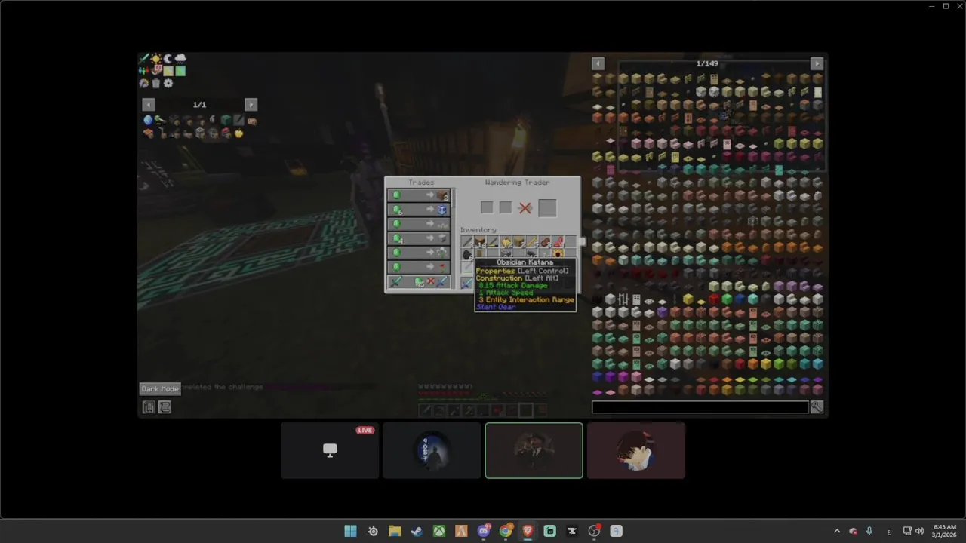Select the six-emerald blue ice trade
The width and height of the screenshot is (966, 543).
[419, 209]
